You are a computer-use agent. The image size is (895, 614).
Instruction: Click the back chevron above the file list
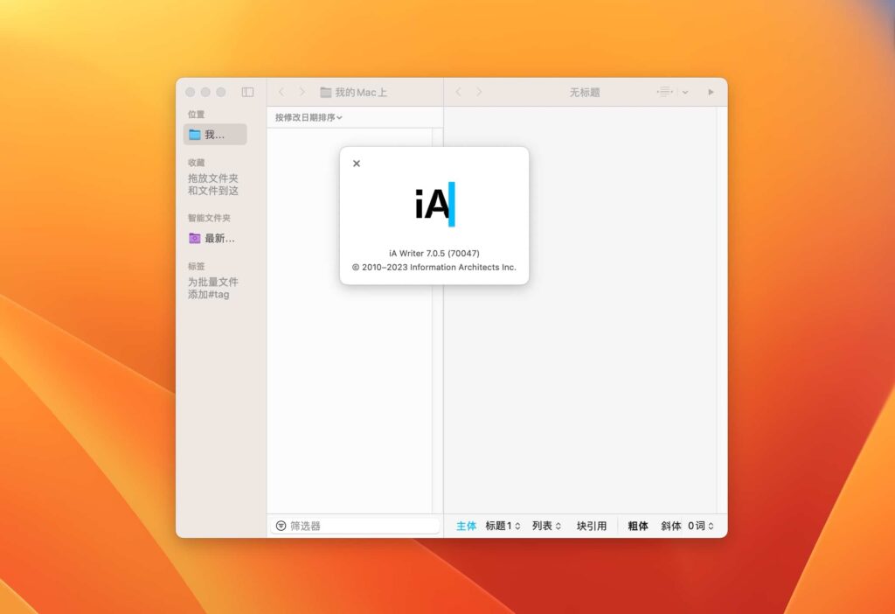click(x=281, y=92)
